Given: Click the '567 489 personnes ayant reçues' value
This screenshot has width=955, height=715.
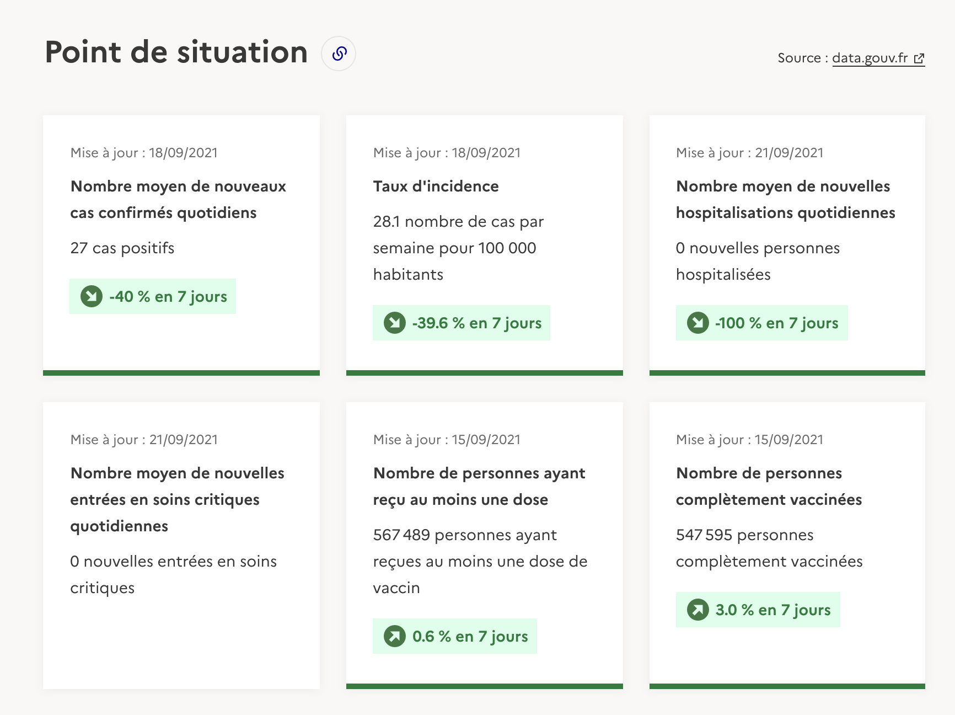Looking at the screenshot, I should point(480,561).
